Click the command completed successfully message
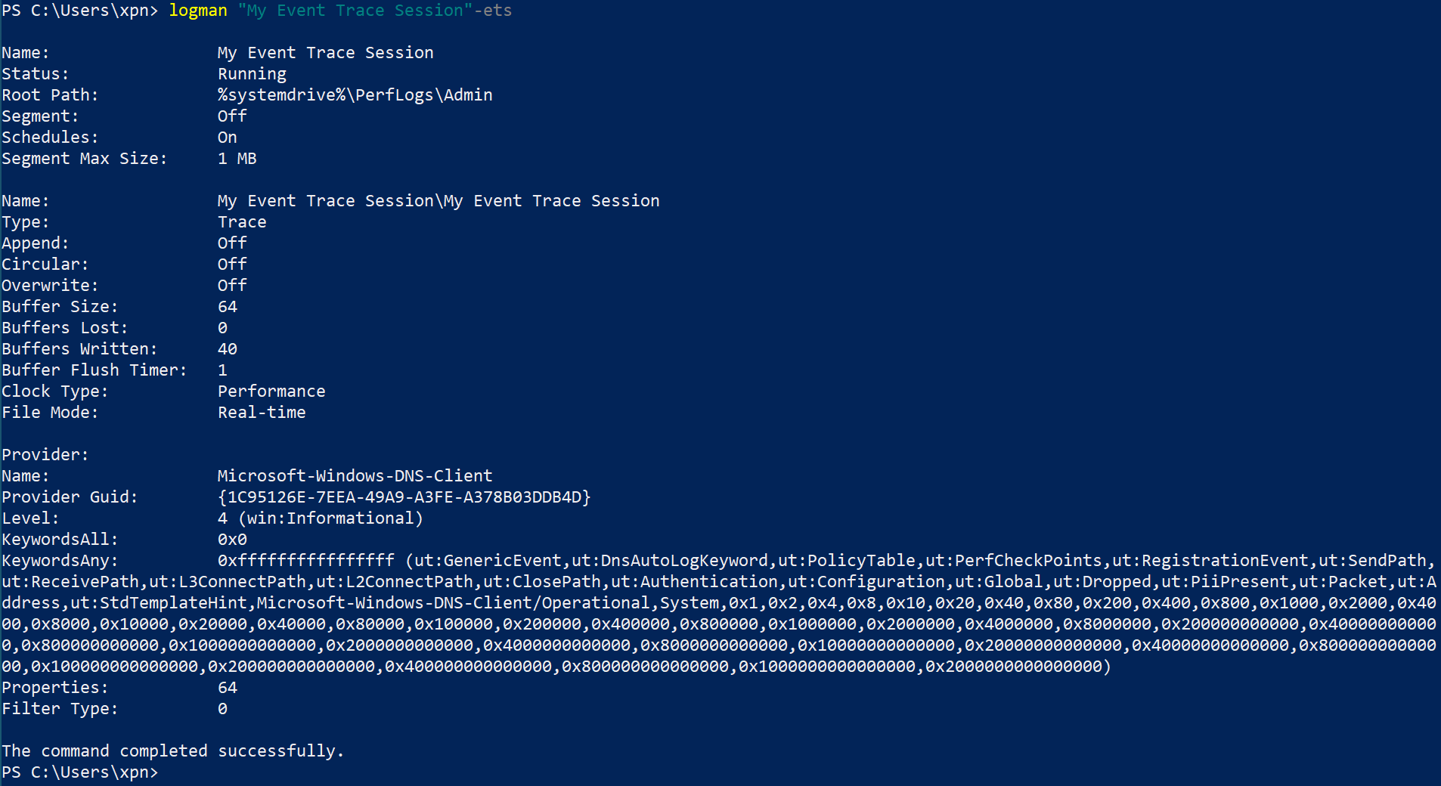This screenshot has height=786, width=1441. click(172, 751)
